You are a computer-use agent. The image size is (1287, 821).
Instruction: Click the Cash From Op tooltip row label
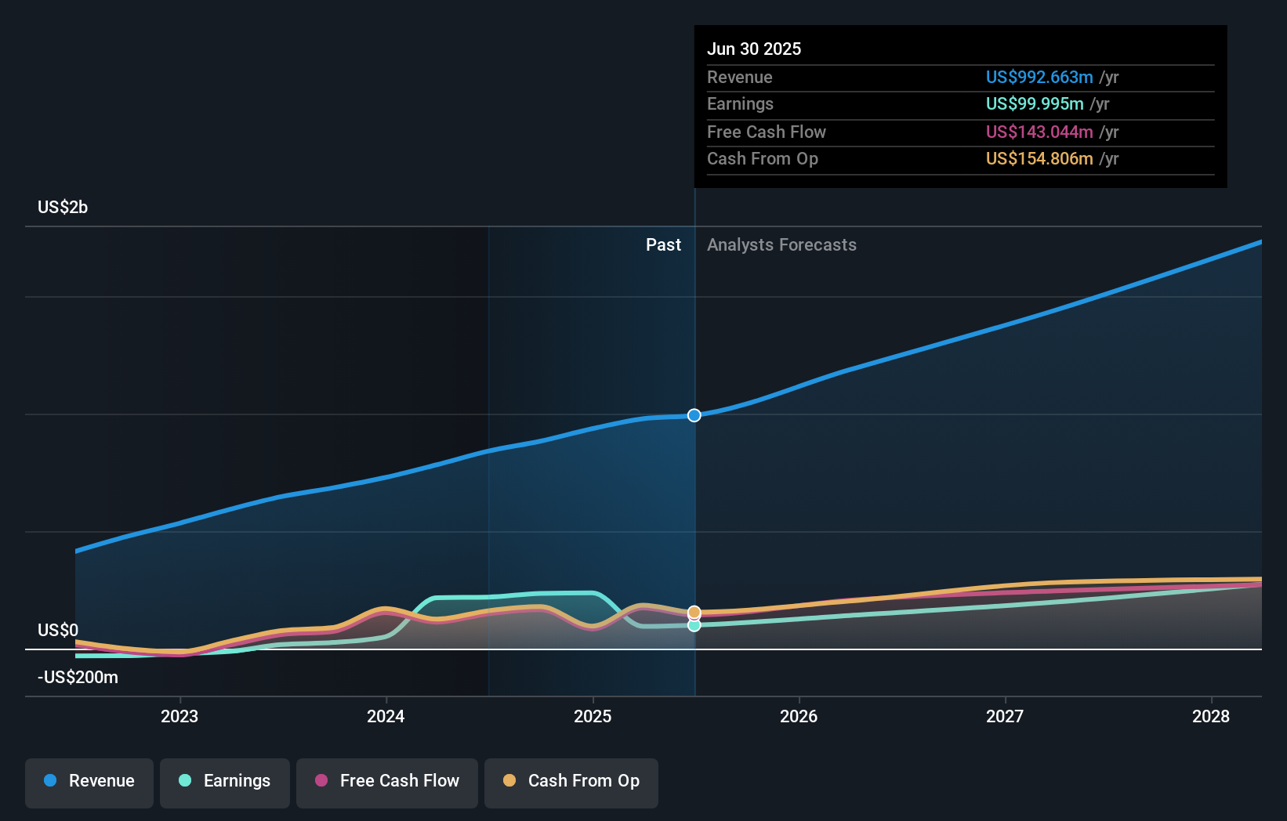763,158
